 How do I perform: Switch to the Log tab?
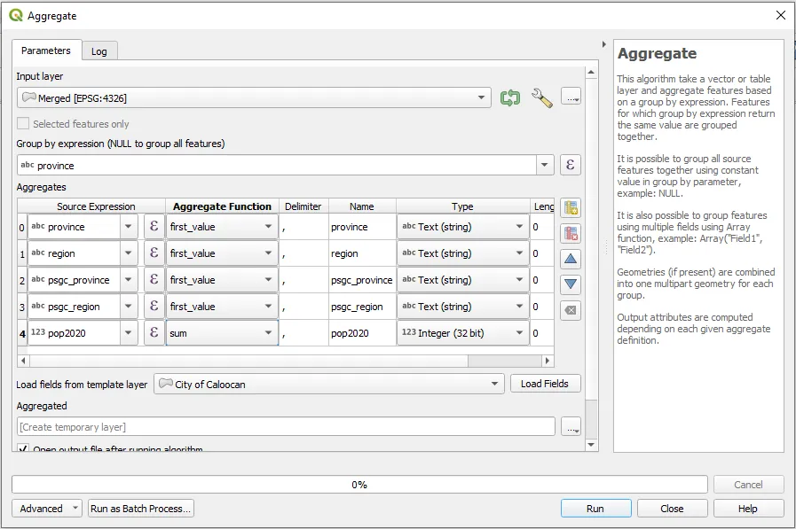[99, 51]
